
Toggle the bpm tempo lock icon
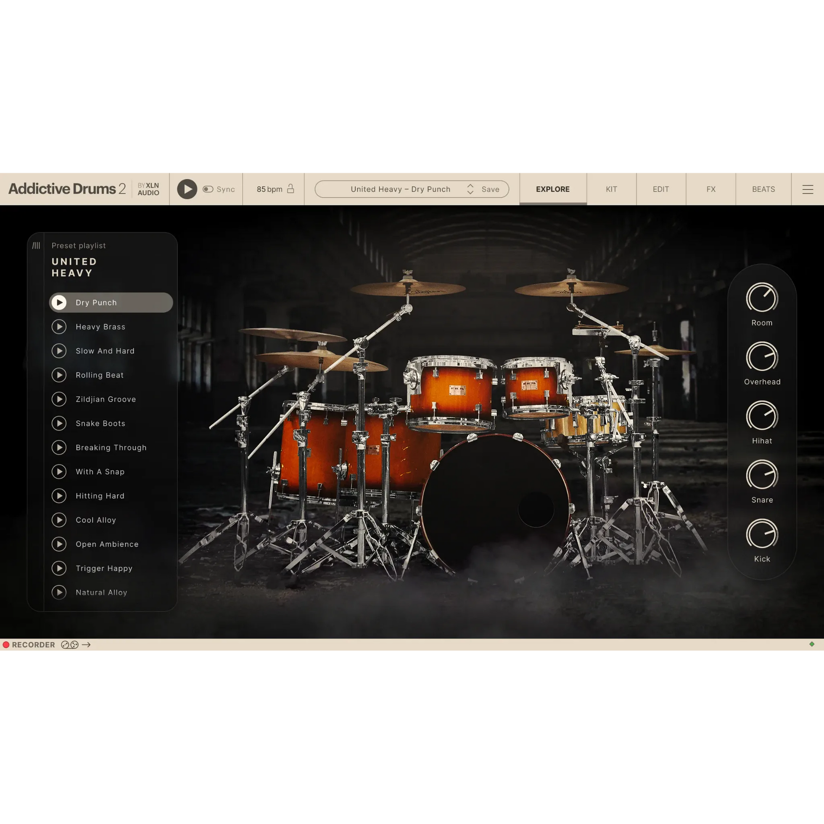[290, 188]
